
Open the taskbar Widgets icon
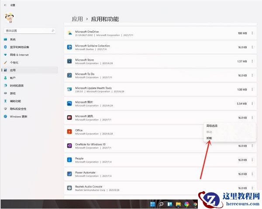(x=170, y=204)
